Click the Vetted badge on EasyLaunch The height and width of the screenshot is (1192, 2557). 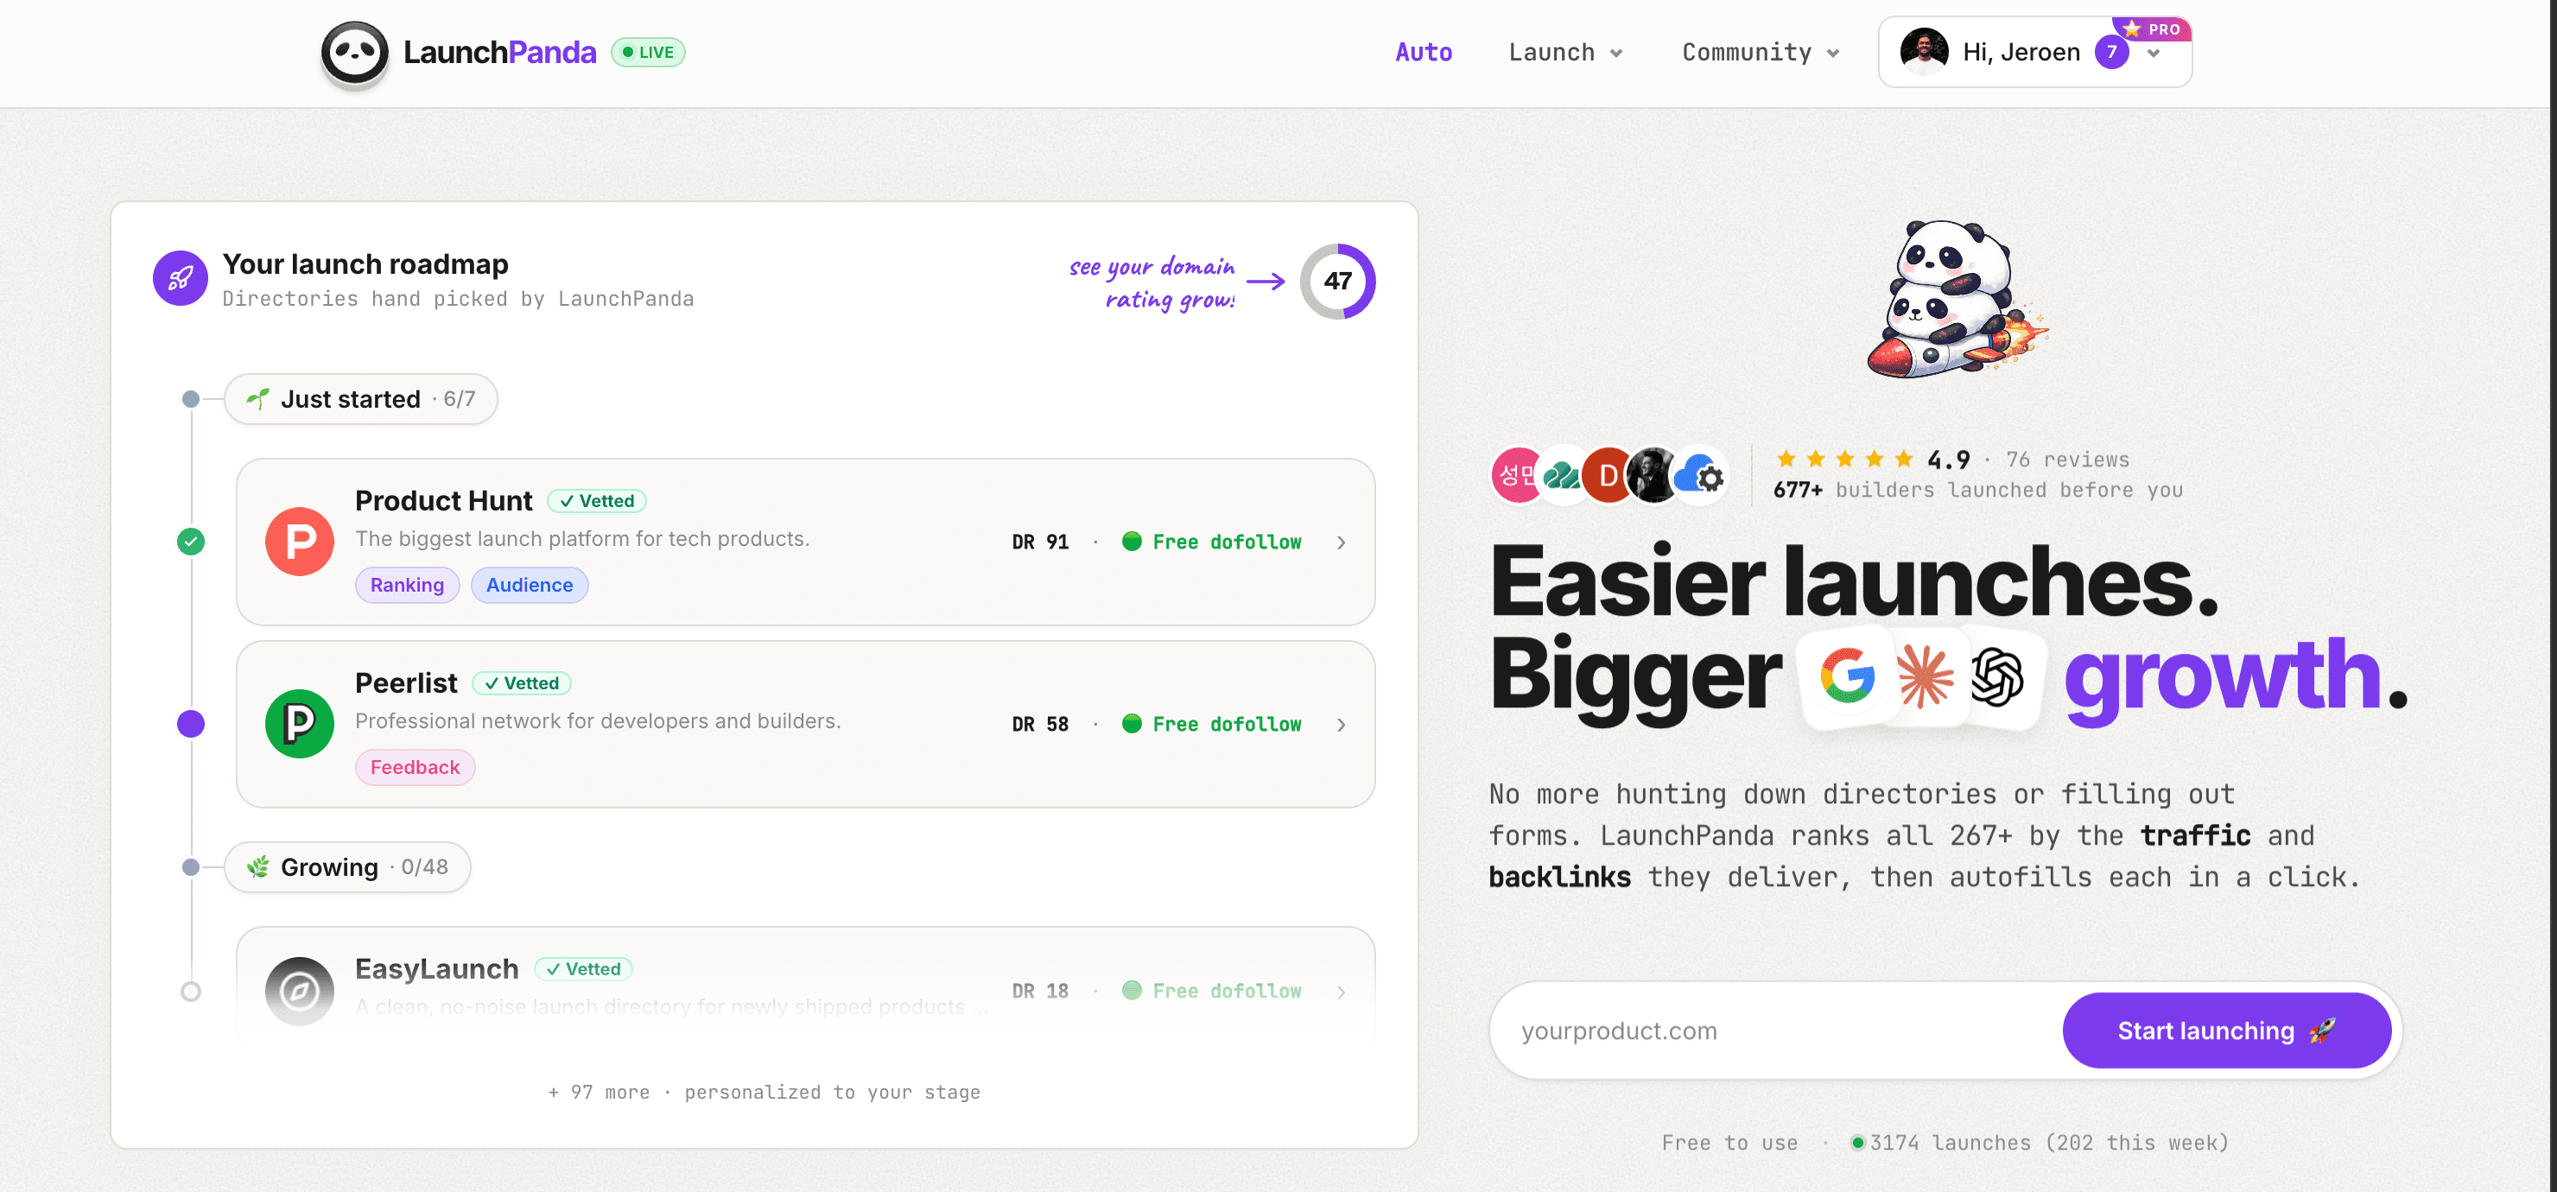click(x=584, y=968)
